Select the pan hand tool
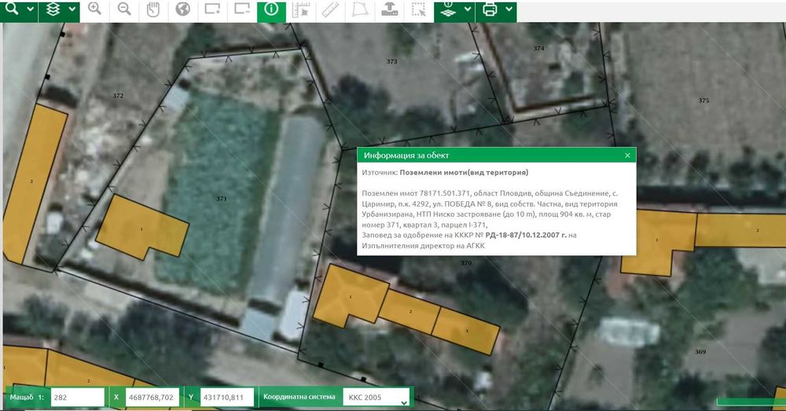This screenshot has height=411, width=786. click(x=153, y=9)
